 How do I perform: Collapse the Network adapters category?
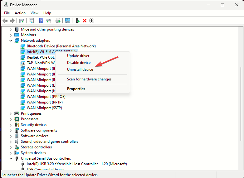coord(11,41)
